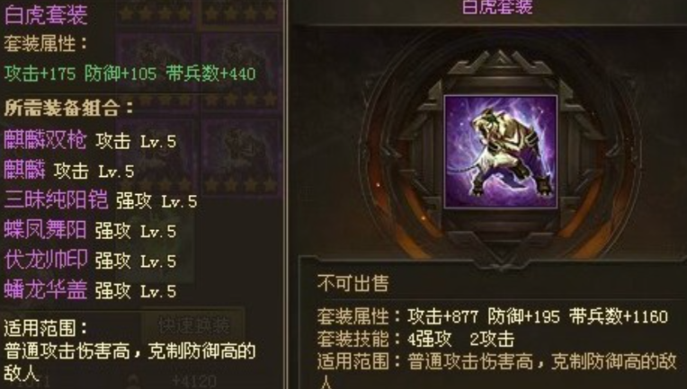Image resolution: width=687 pixels, height=389 pixels.
Task: Select the 麒麟 equipment entry
Action: click(24, 170)
